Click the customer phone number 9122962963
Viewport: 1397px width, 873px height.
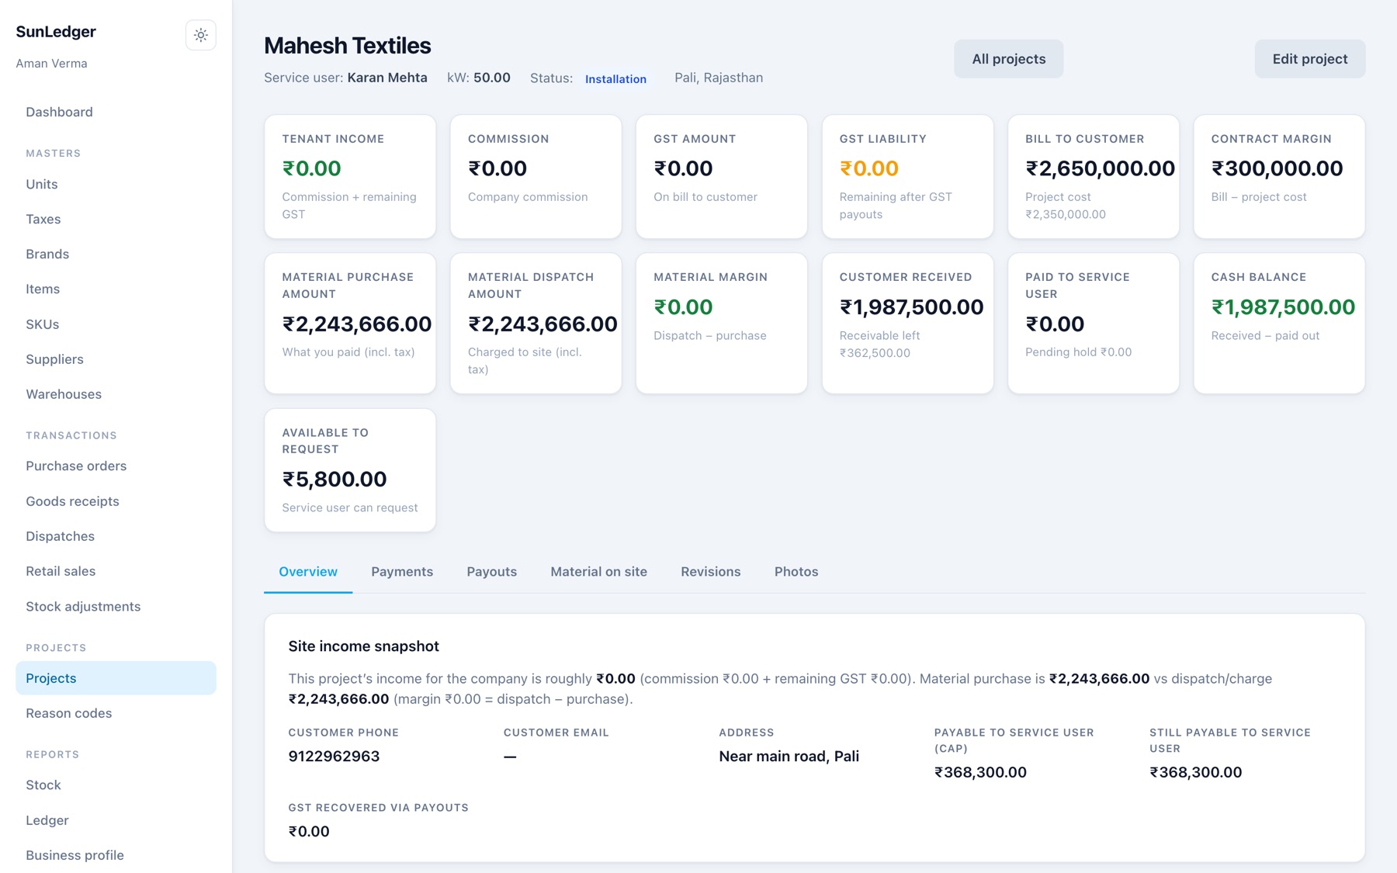point(334,757)
